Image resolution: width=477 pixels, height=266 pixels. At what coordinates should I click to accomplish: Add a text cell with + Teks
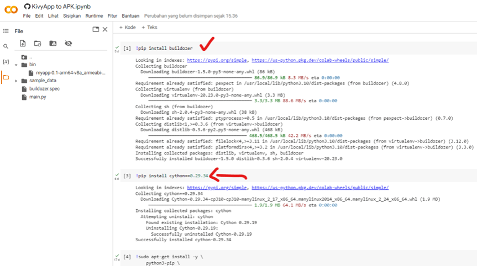pos(149,27)
